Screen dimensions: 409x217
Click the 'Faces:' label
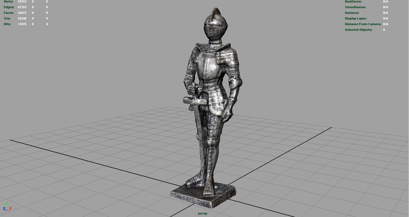tap(9, 13)
